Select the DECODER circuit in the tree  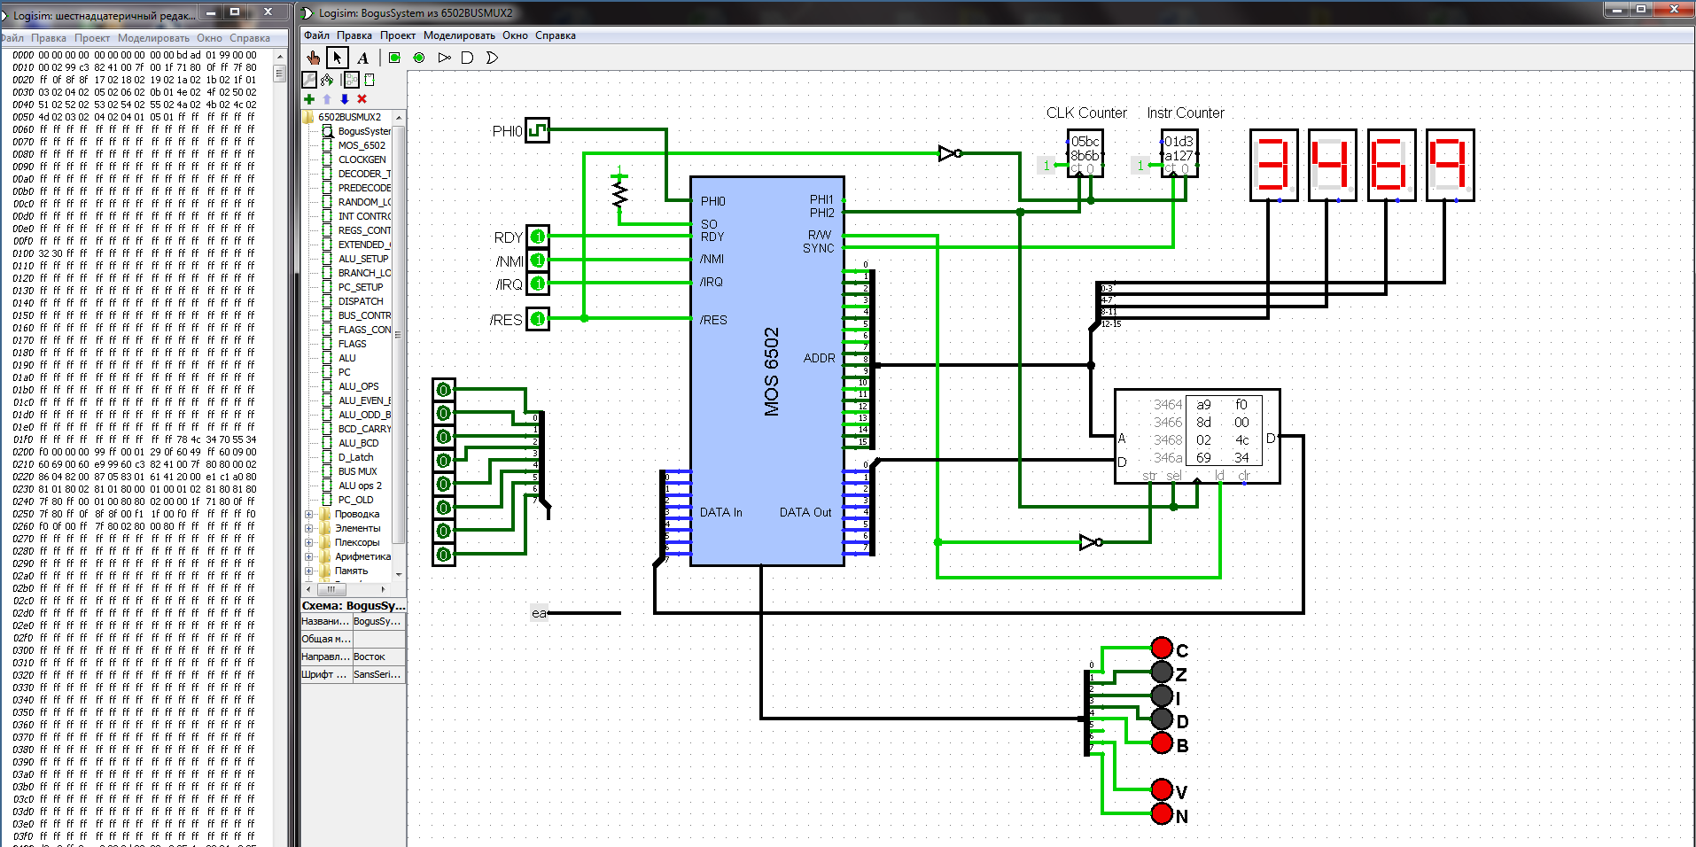(x=363, y=174)
